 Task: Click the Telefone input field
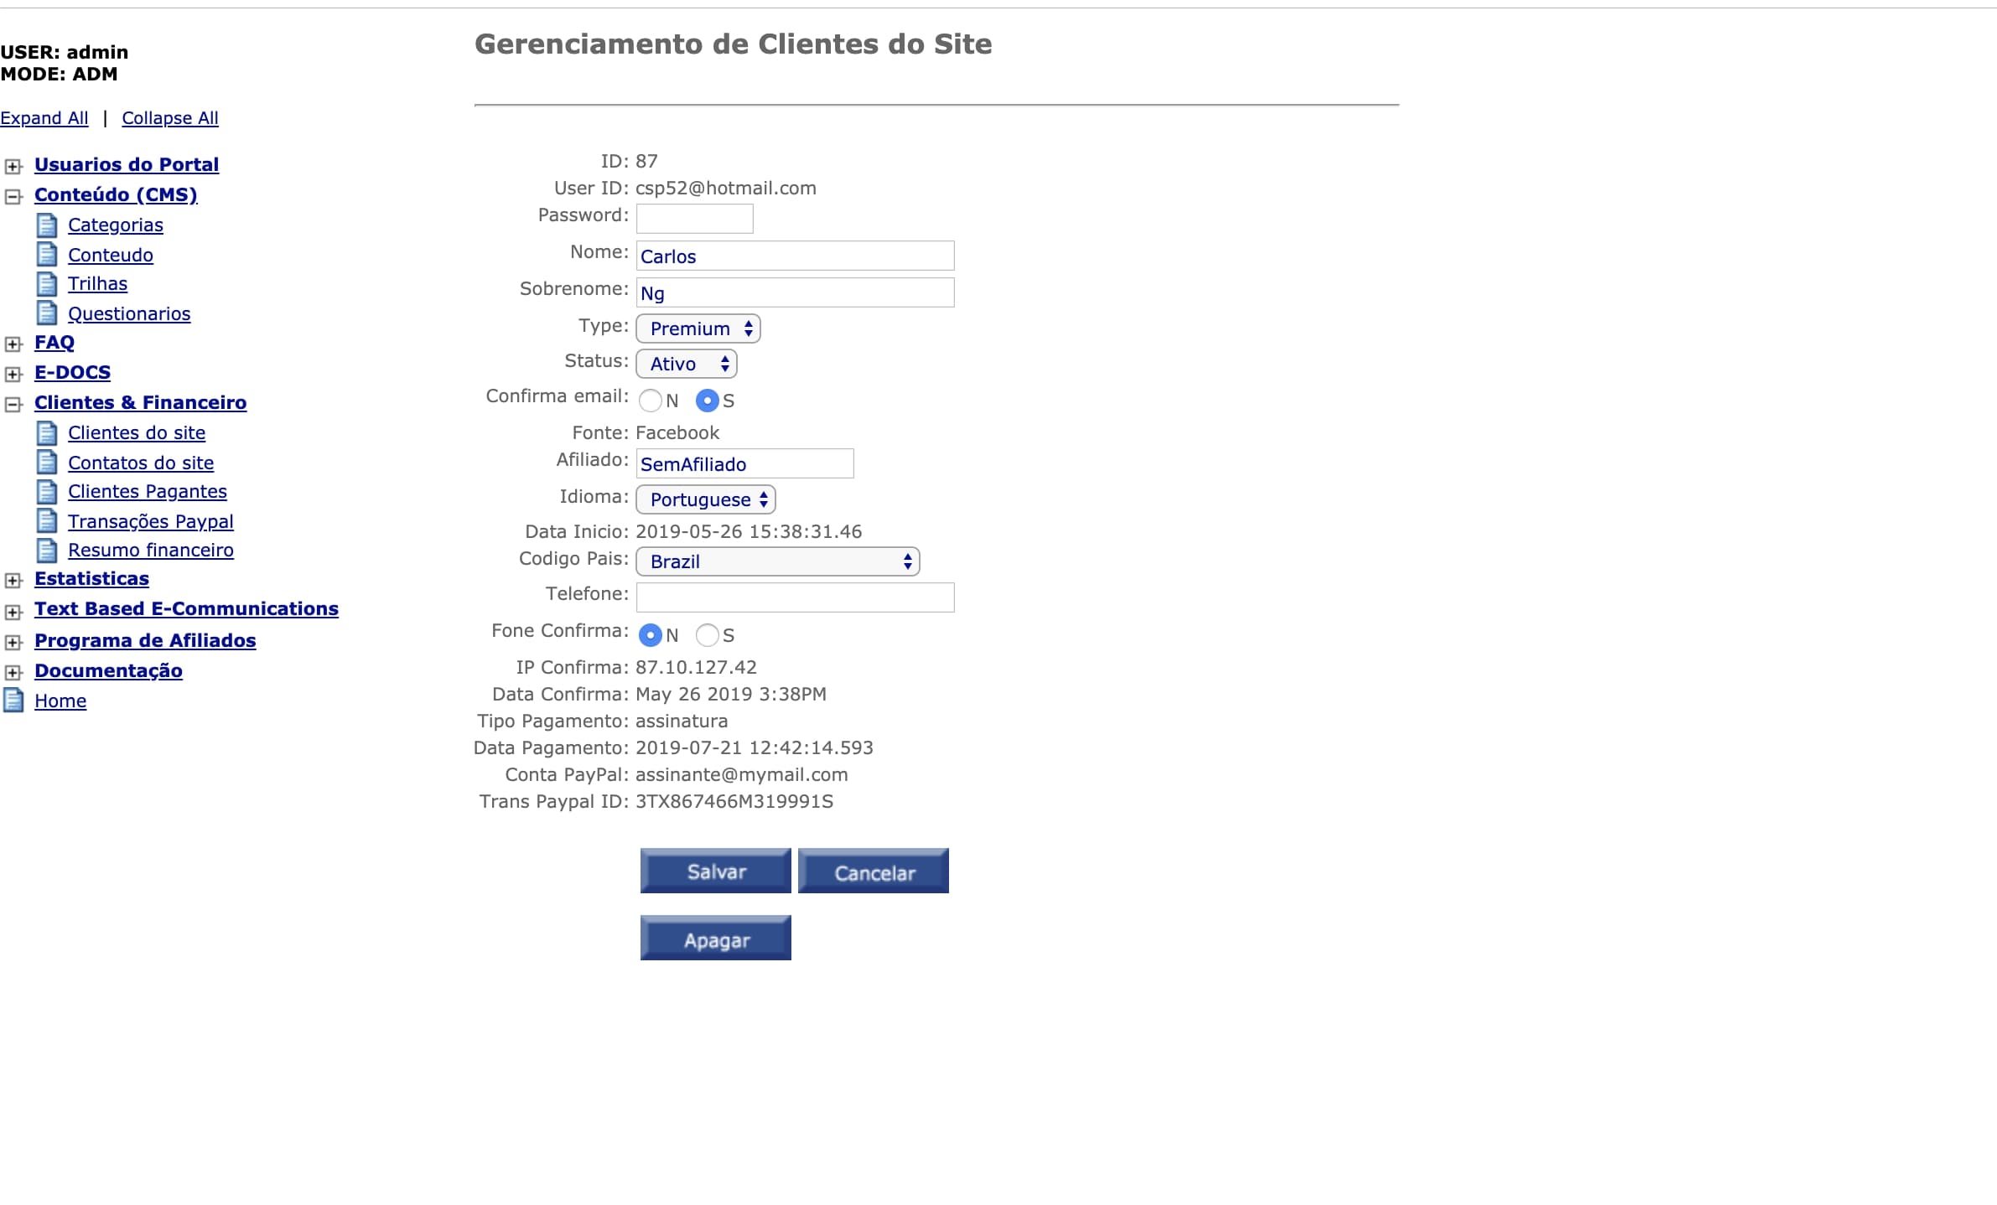[x=795, y=597]
